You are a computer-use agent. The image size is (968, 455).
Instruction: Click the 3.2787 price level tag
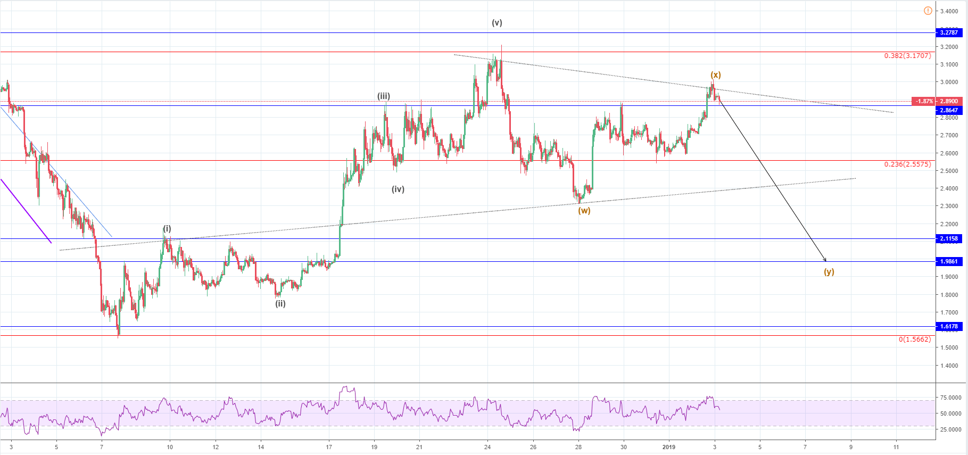coord(948,33)
